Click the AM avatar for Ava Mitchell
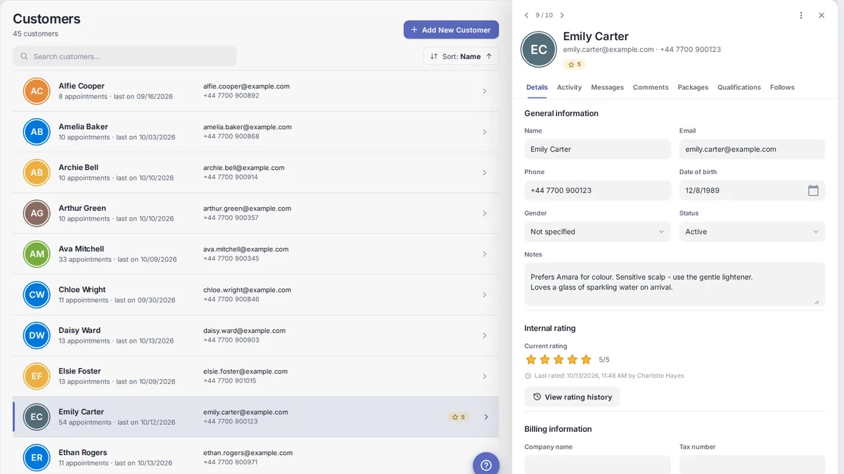Viewport: 844px width, 474px height. (37, 254)
